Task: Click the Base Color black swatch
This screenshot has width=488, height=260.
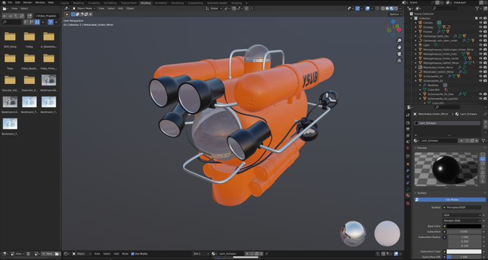Action: (x=463, y=226)
